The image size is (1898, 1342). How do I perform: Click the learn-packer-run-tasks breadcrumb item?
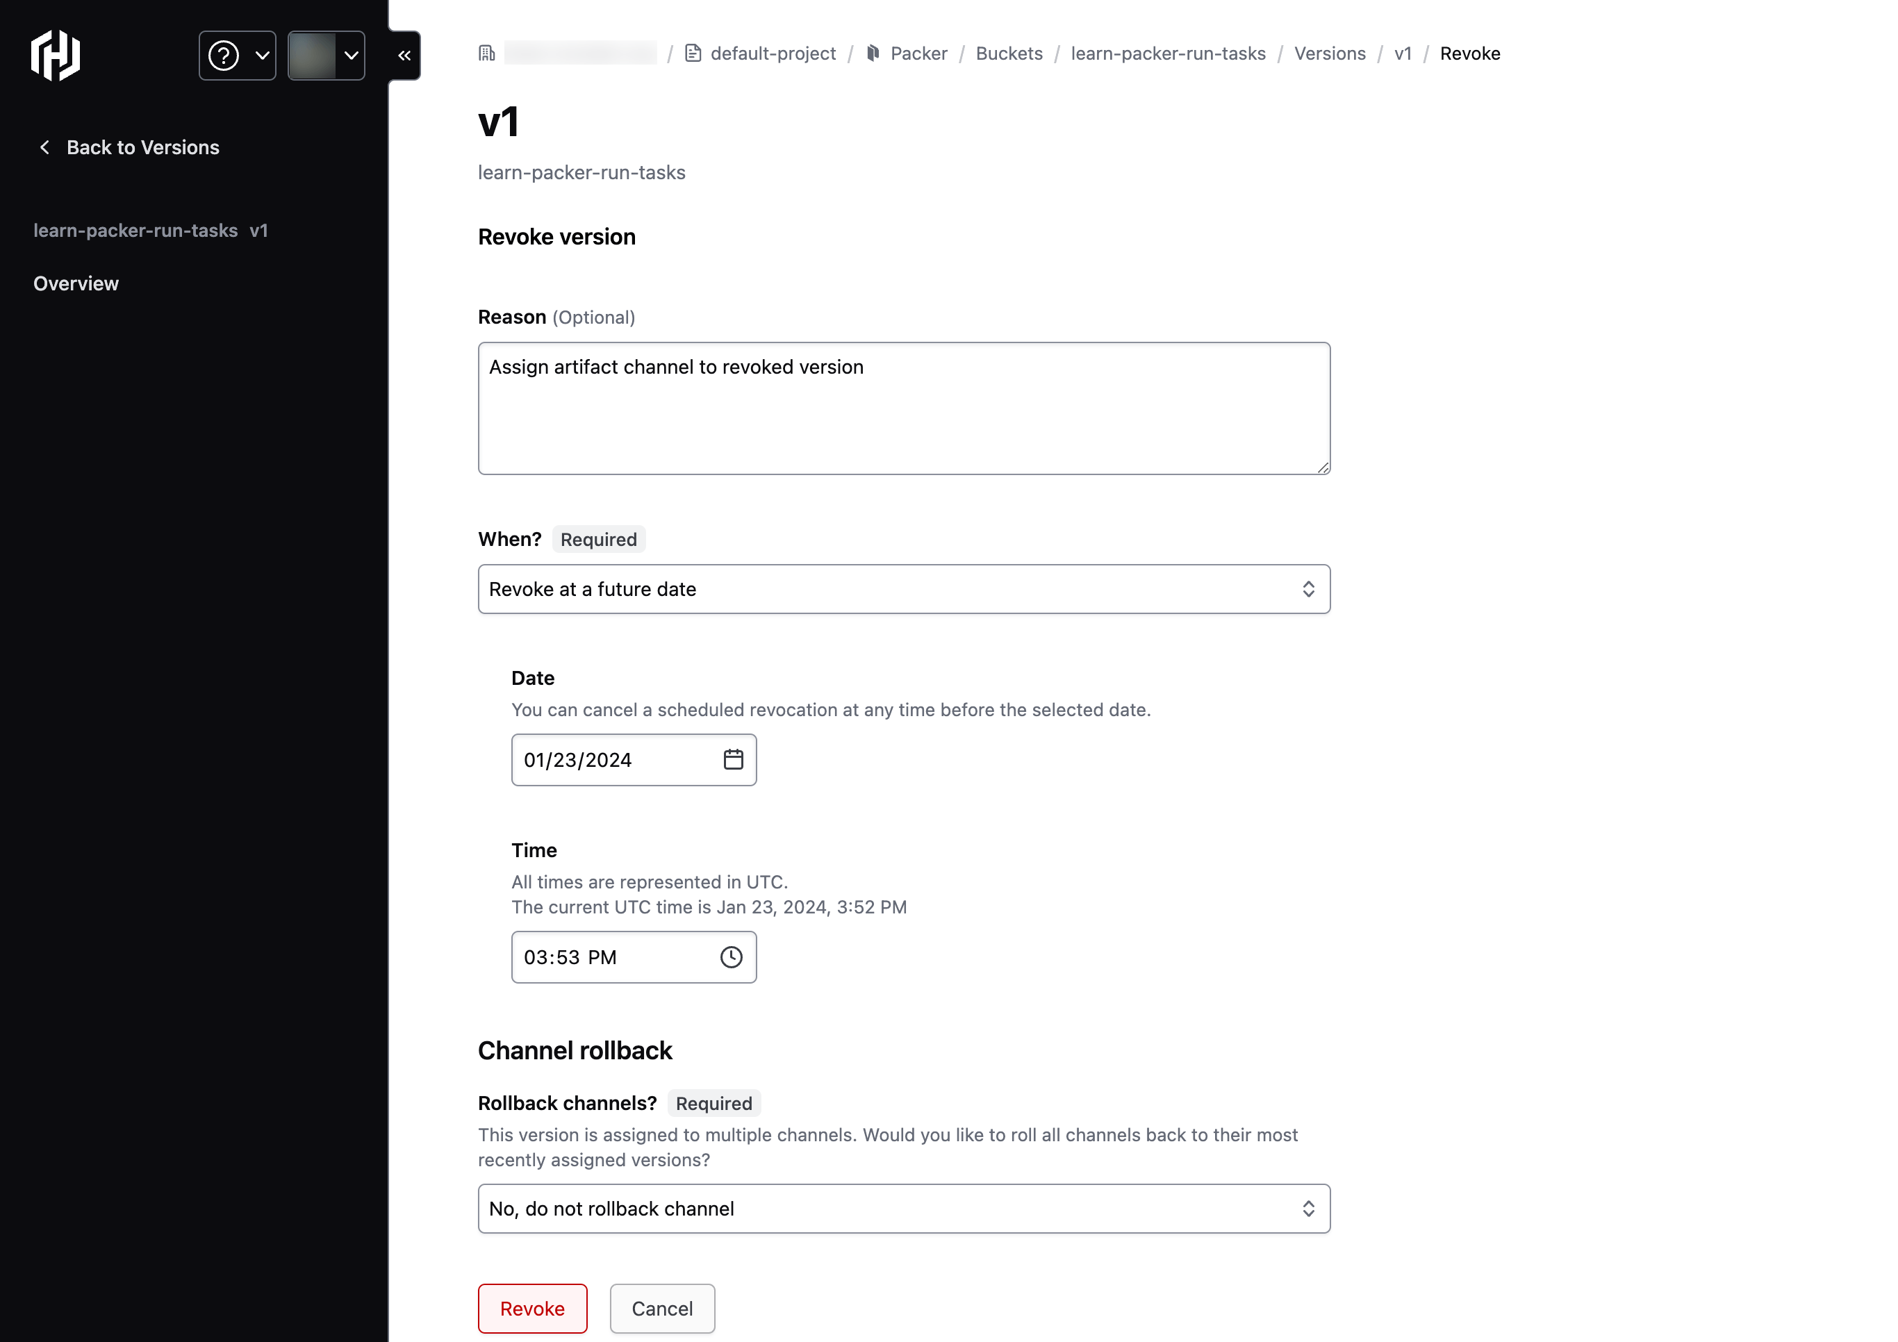coord(1168,53)
